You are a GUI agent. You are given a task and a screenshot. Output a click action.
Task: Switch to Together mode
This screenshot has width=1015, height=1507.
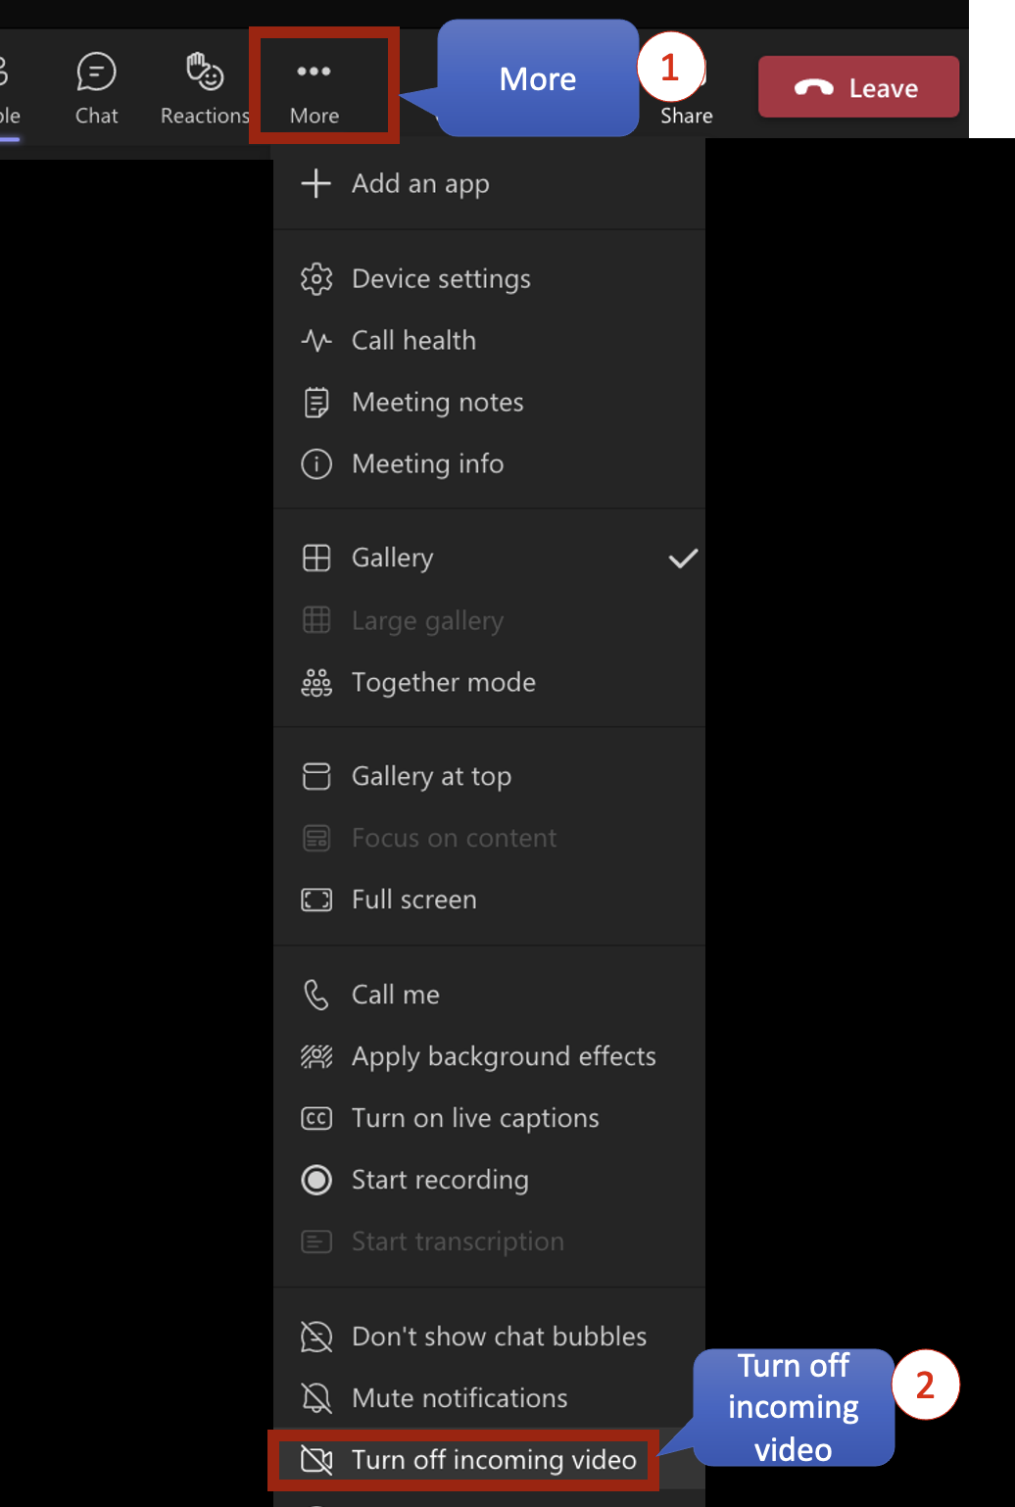[x=443, y=682]
